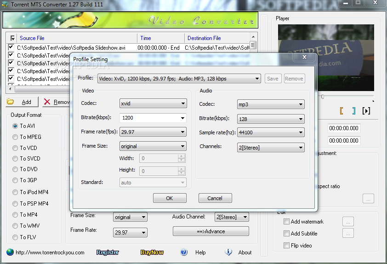Select the To AVI output format
387x264 pixels.
[15, 126]
